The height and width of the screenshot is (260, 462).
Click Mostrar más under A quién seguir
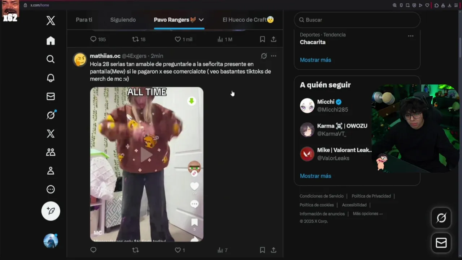pos(315,176)
